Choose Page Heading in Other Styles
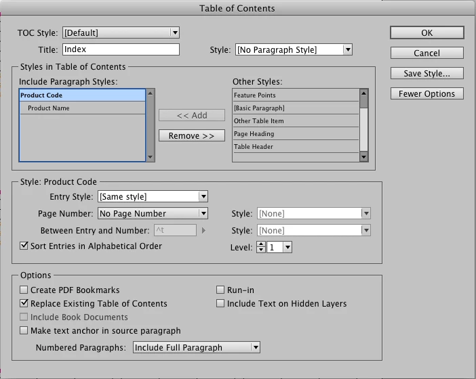Screen dimensions: 476x379 pos(296,133)
